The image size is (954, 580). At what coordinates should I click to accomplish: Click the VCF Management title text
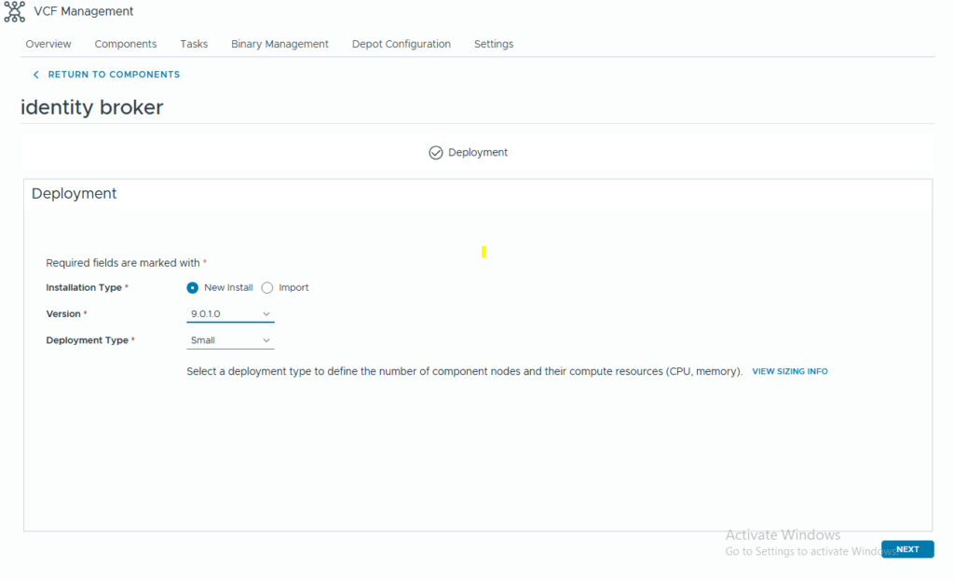pyautogui.click(x=84, y=12)
